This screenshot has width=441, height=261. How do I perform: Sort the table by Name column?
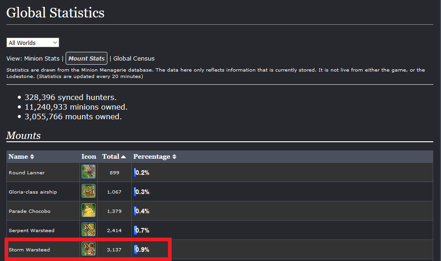tap(22, 157)
